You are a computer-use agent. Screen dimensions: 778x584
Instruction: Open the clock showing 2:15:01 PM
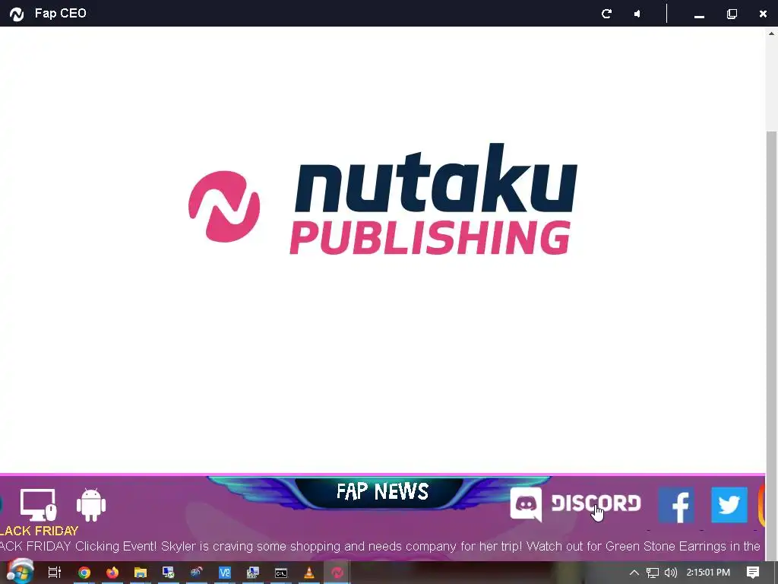click(708, 573)
